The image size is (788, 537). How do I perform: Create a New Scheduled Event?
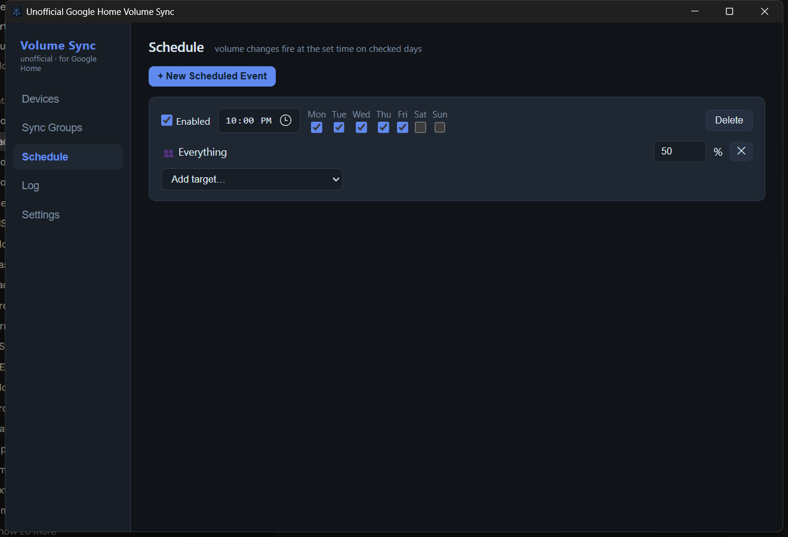click(x=212, y=76)
